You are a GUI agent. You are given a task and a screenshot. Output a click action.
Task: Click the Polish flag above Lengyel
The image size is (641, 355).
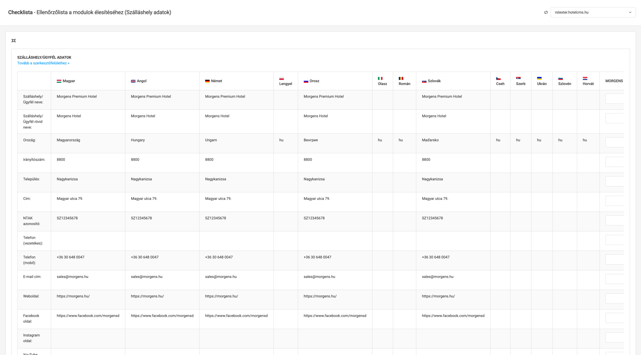(282, 79)
